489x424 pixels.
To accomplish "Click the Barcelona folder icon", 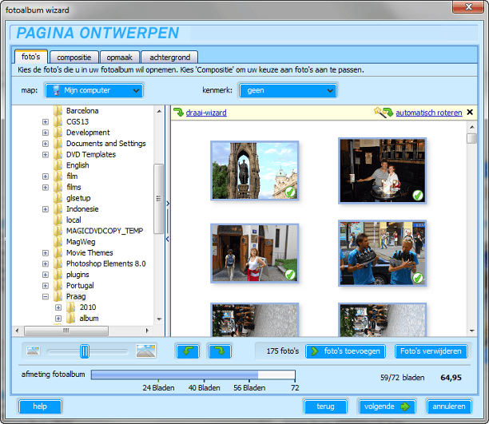I will pos(58,111).
